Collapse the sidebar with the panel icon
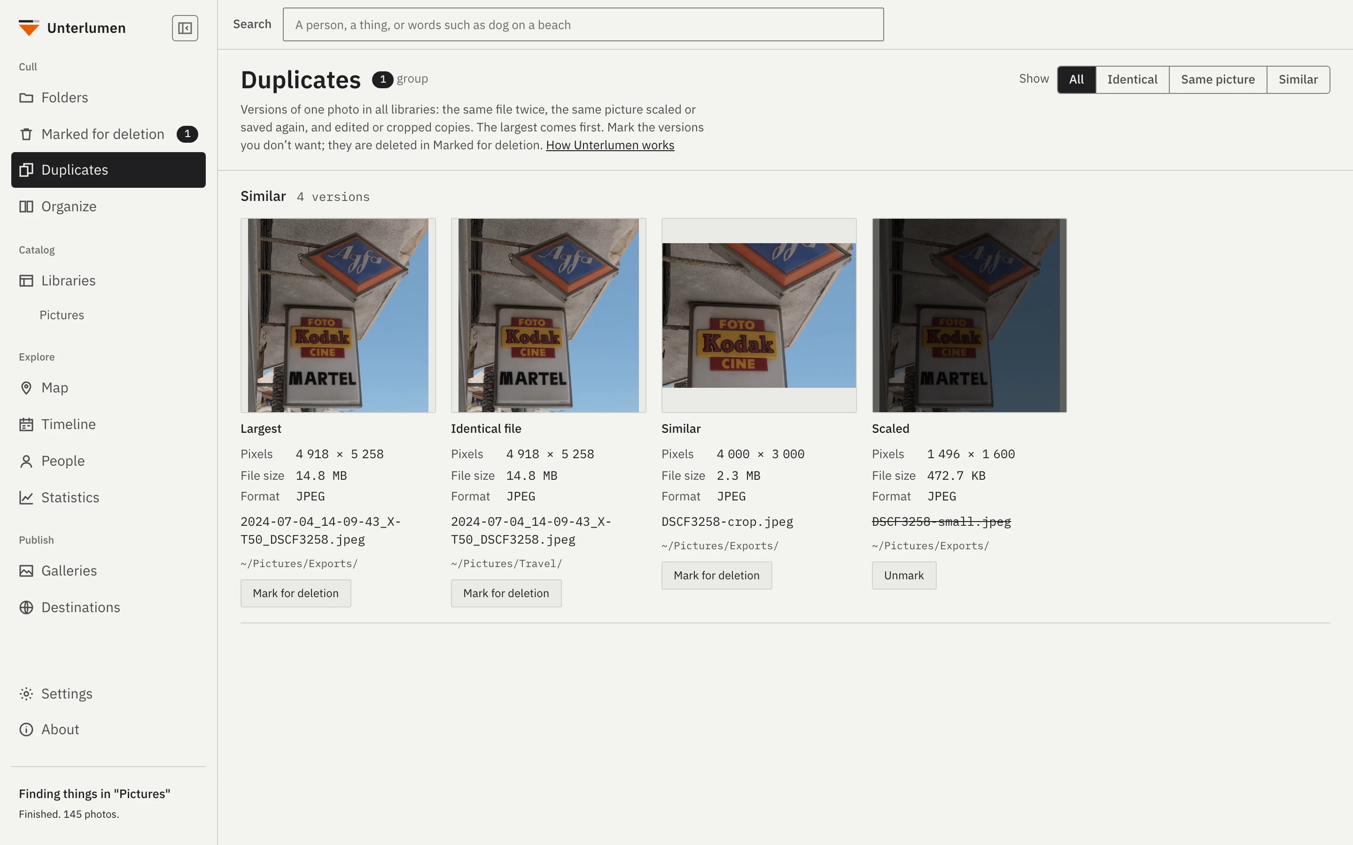The height and width of the screenshot is (845, 1353). point(185,28)
